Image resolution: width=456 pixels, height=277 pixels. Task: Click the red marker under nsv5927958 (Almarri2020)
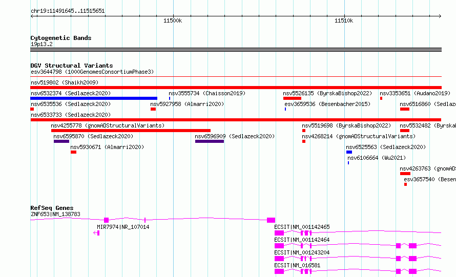pos(153,109)
